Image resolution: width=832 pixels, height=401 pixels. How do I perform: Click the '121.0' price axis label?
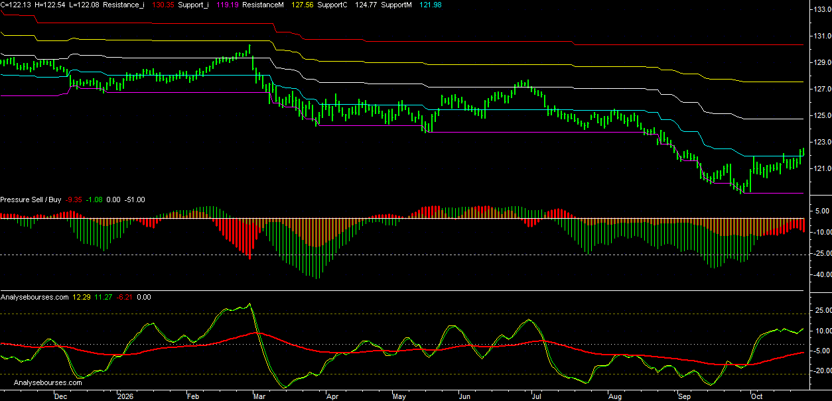click(821, 168)
